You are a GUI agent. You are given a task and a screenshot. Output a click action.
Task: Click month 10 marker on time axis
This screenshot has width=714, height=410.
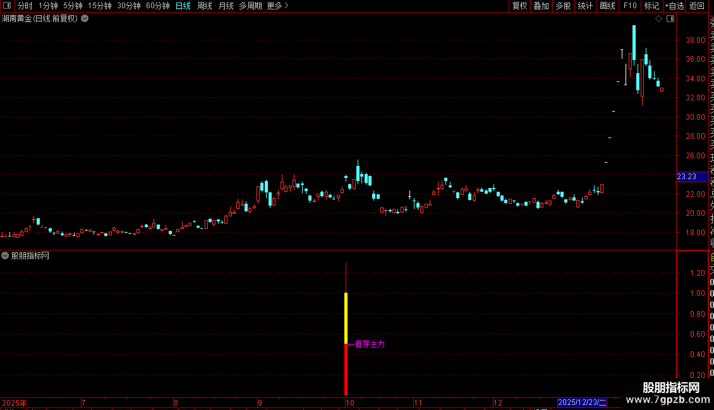(349, 402)
